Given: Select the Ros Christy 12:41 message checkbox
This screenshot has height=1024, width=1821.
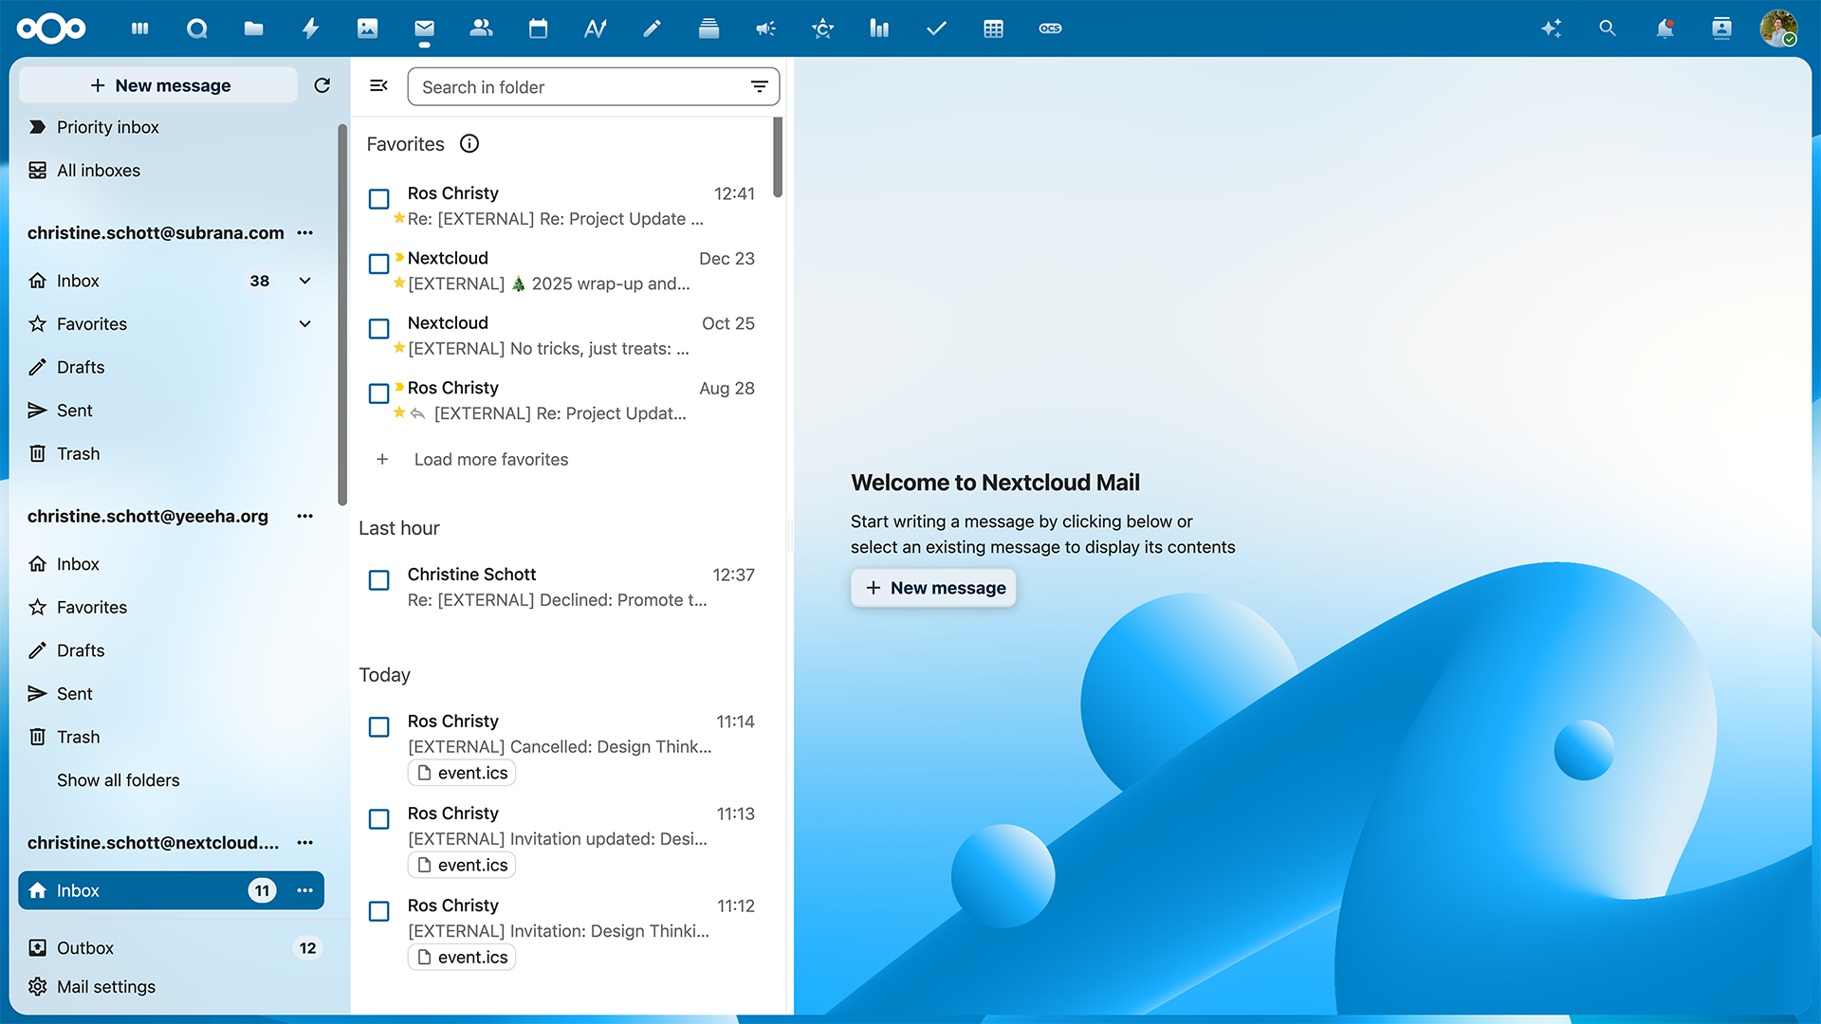Looking at the screenshot, I should click(378, 199).
